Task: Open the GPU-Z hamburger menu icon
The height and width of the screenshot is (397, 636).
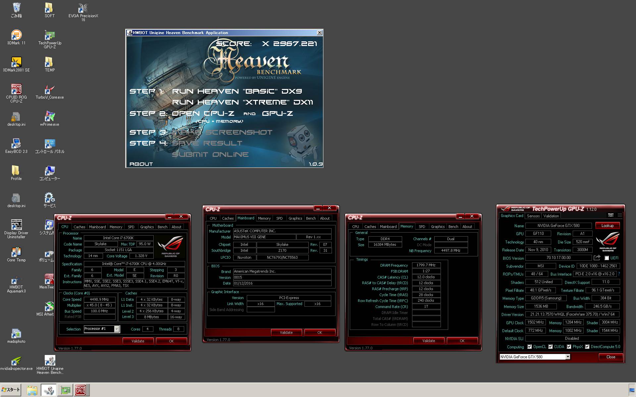Action: pos(620,215)
